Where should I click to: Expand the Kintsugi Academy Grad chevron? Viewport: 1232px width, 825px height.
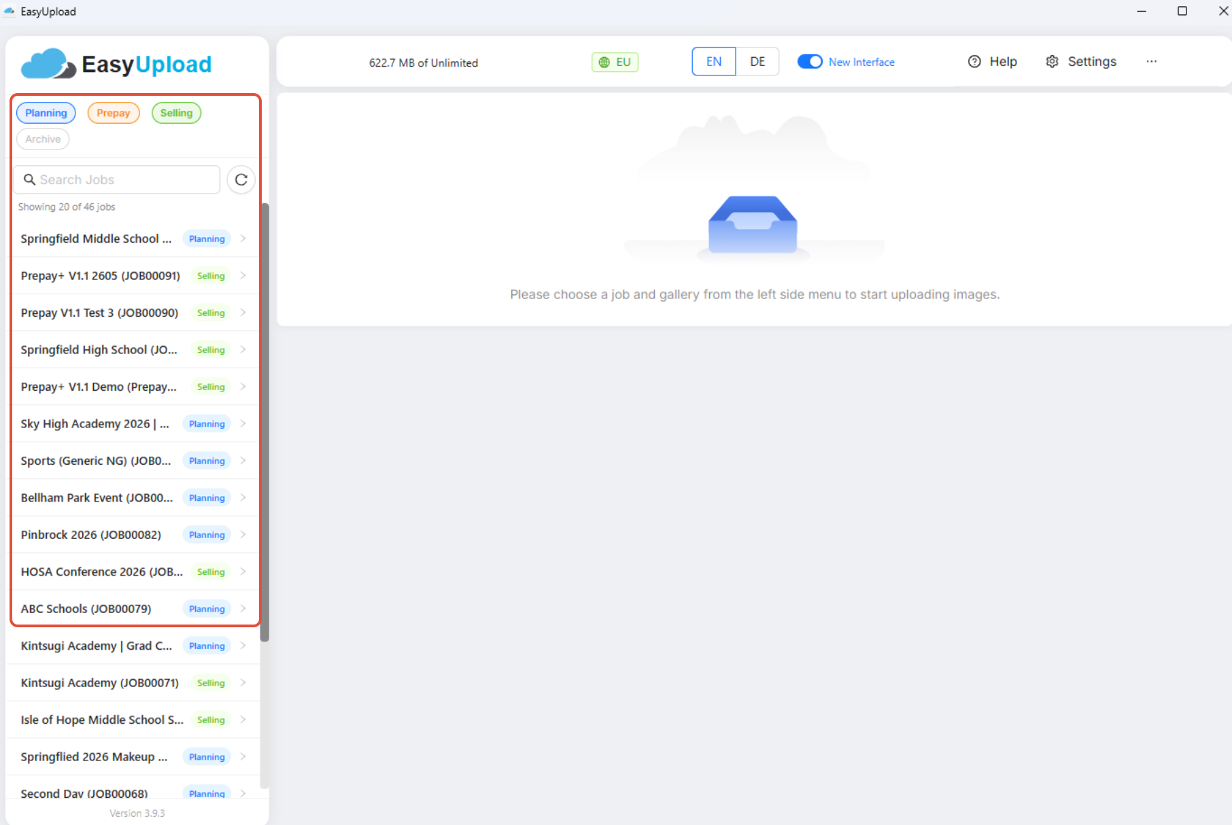243,646
